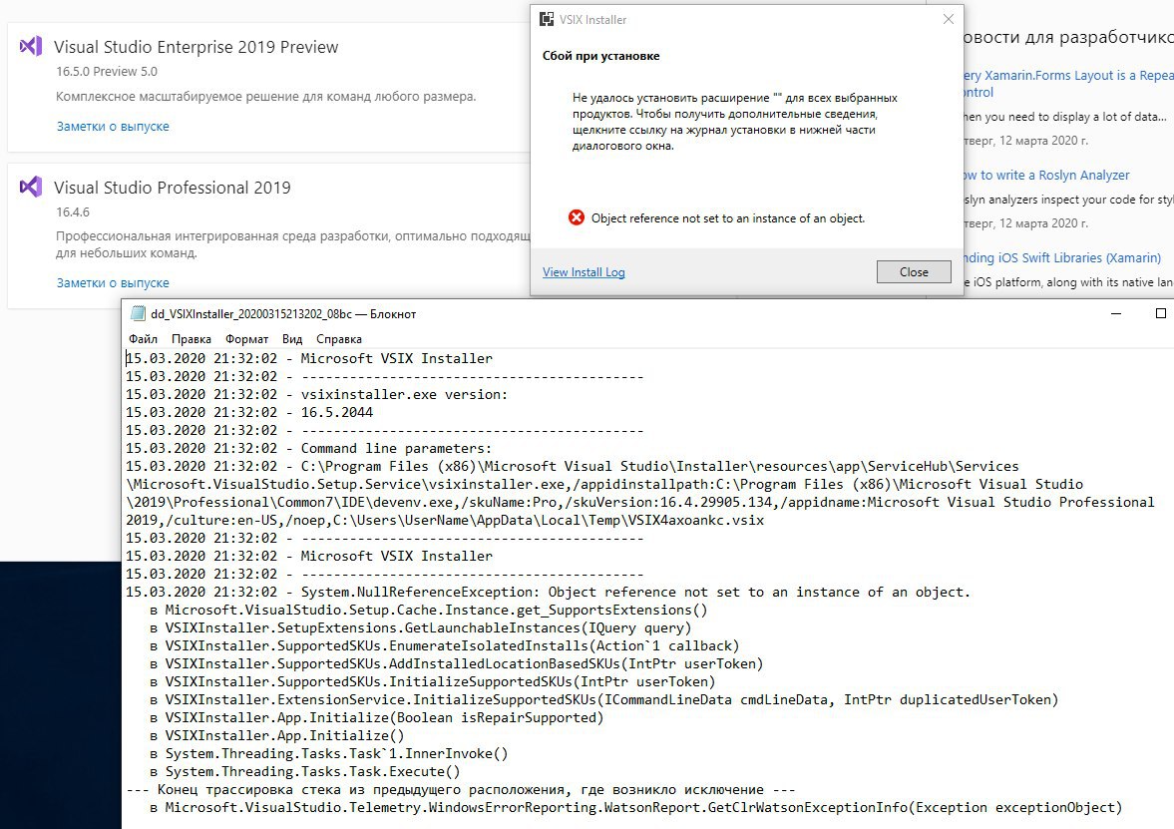Click the GetLaunchableInstances stack trace line
This screenshot has height=829, width=1174.
pos(421,628)
